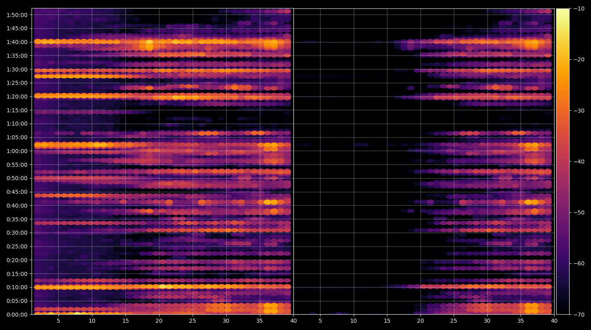Click x-axis tick 5 under the right heatmap
The height and width of the screenshot is (330, 591).
[320, 321]
